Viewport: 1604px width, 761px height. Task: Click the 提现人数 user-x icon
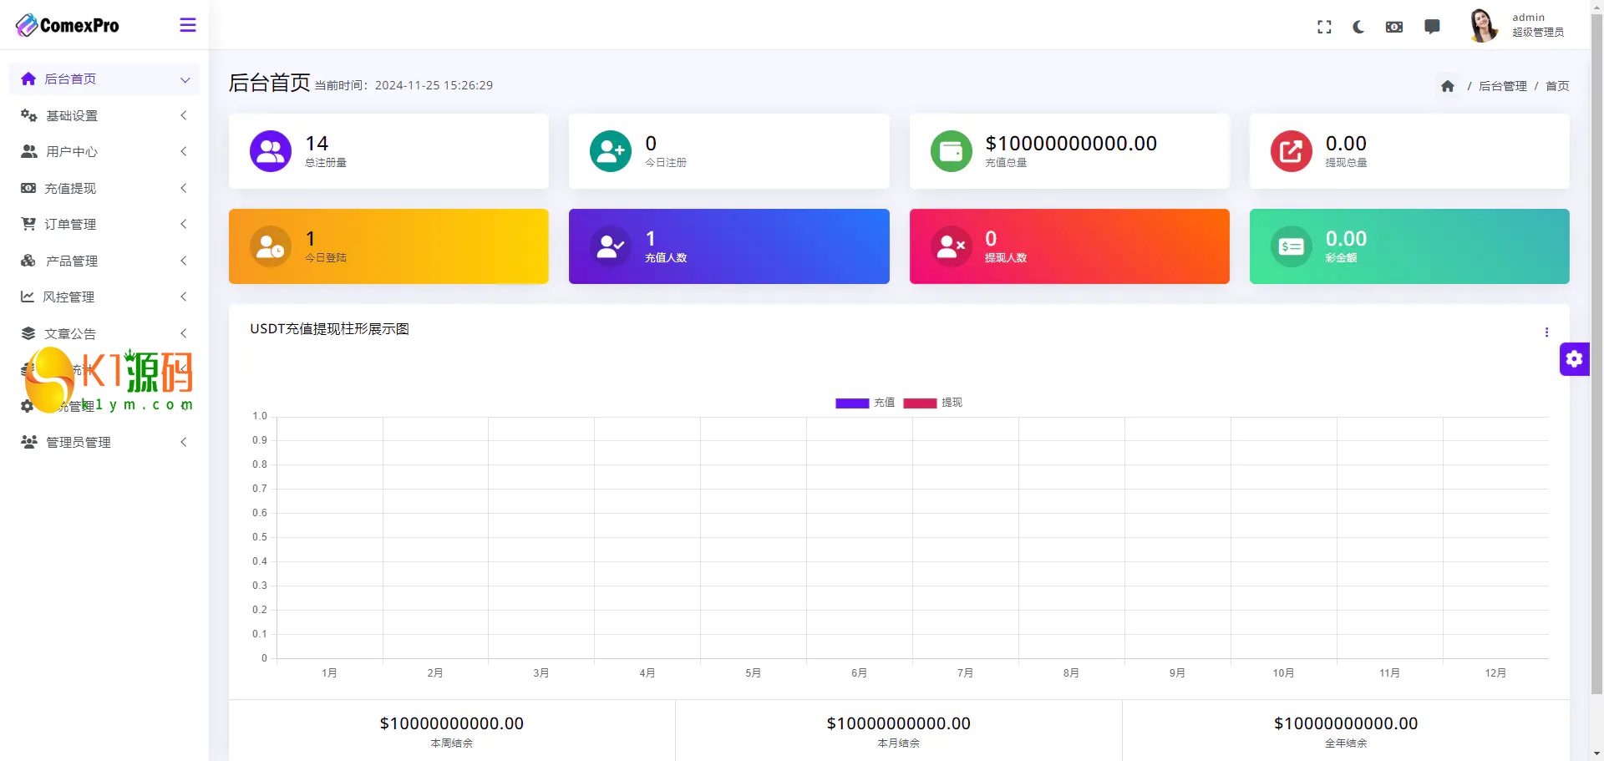[x=952, y=246]
